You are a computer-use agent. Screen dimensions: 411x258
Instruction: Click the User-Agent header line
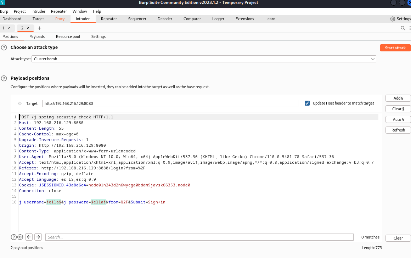tap(176, 157)
